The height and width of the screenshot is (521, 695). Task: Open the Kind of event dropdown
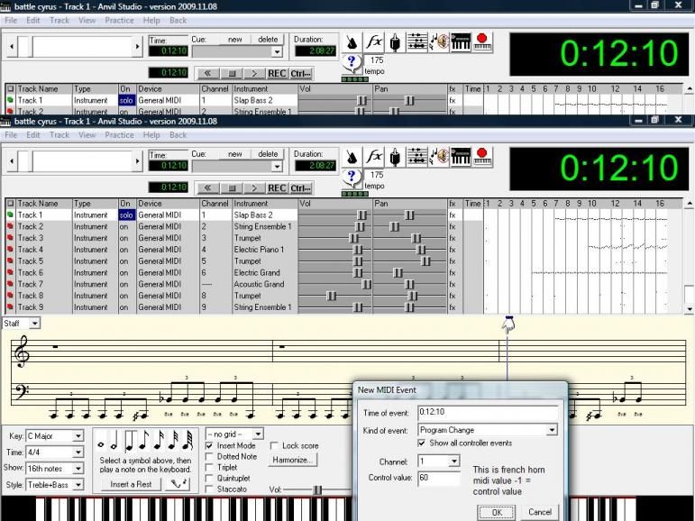click(x=552, y=430)
